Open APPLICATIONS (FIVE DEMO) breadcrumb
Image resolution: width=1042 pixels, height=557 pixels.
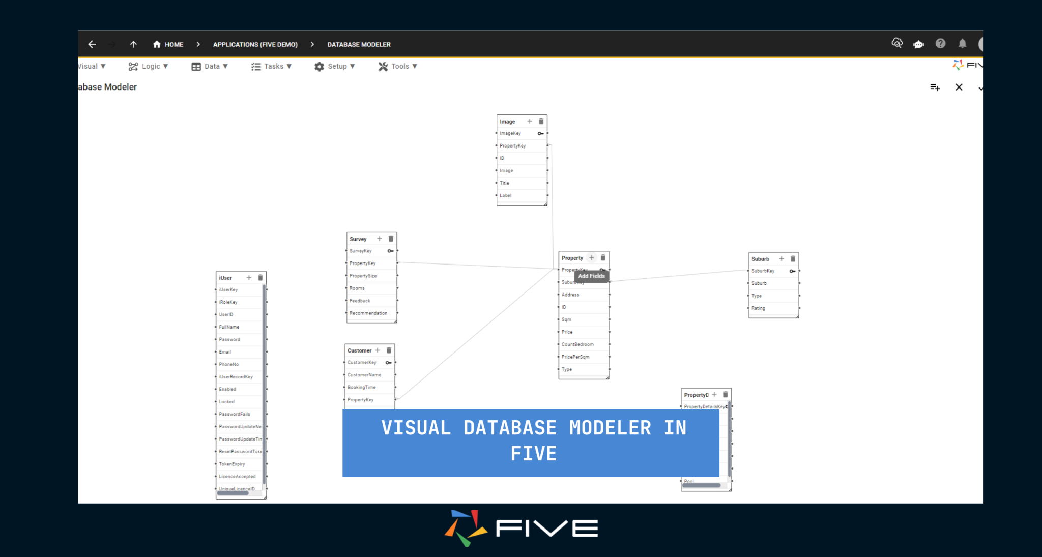tap(255, 44)
